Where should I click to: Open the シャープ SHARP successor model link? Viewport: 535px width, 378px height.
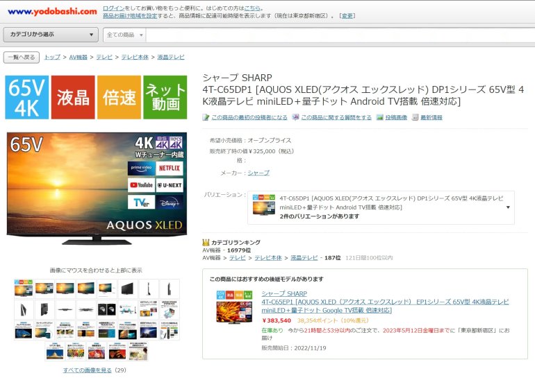pos(284,293)
